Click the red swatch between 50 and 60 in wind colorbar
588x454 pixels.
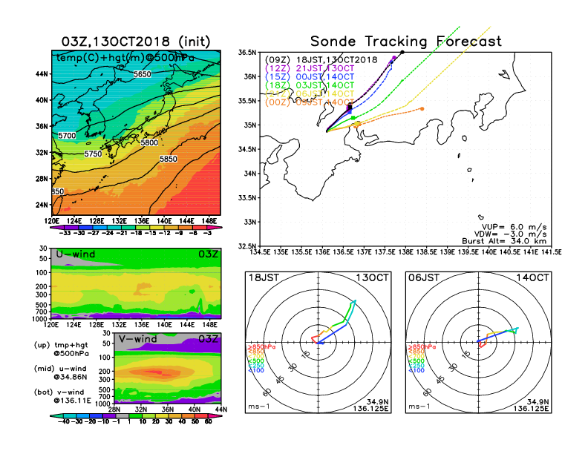point(201,415)
